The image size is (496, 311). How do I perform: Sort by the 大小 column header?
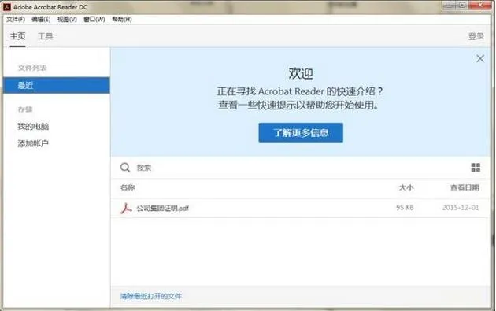(406, 187)
